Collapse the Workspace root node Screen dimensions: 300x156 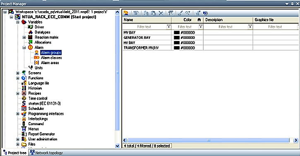(5, 12)
